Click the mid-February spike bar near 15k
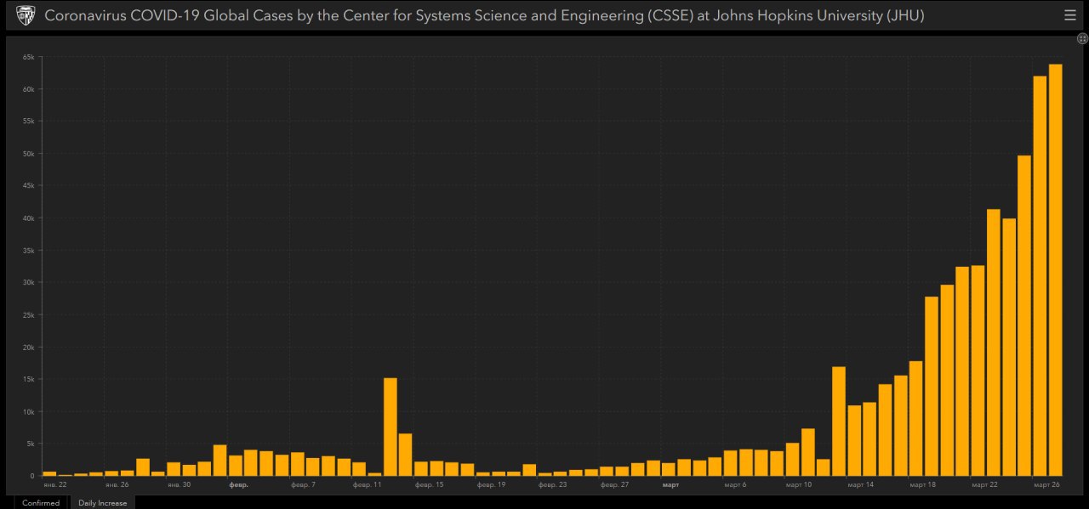 391,427
